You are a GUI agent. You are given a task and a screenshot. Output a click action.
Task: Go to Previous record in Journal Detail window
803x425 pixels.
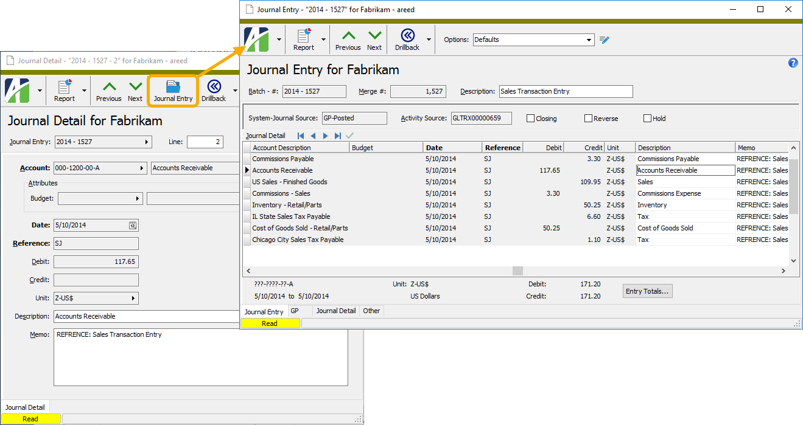[108, 91]
